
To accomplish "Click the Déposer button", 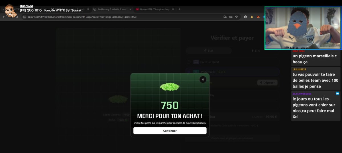I will tap(267, 83).
